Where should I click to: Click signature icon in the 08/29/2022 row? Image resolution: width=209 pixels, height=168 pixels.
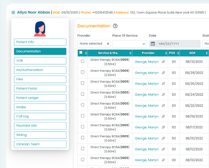point(163,73)
